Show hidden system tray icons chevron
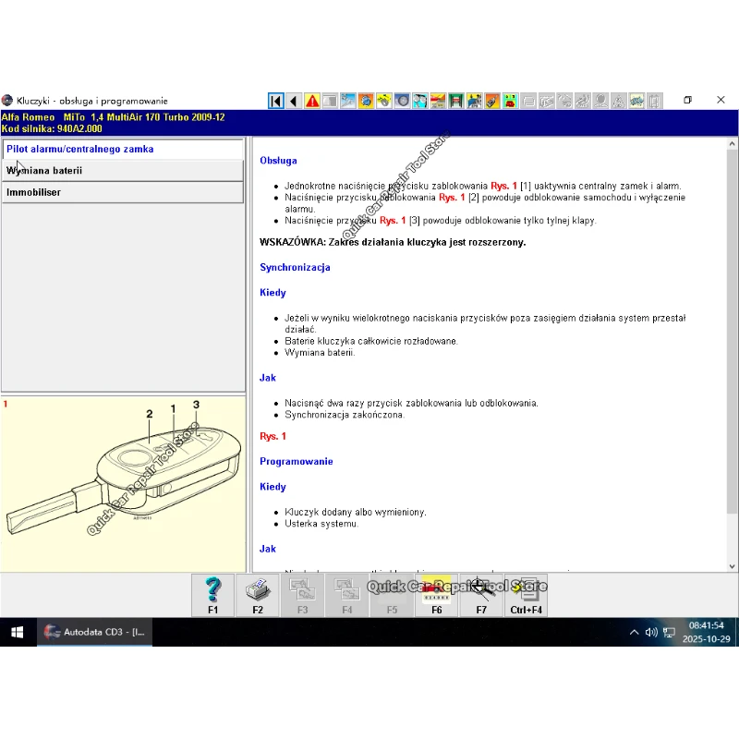Image resolution: width=739 pixels, height=739 pixels. pos(635,633)
